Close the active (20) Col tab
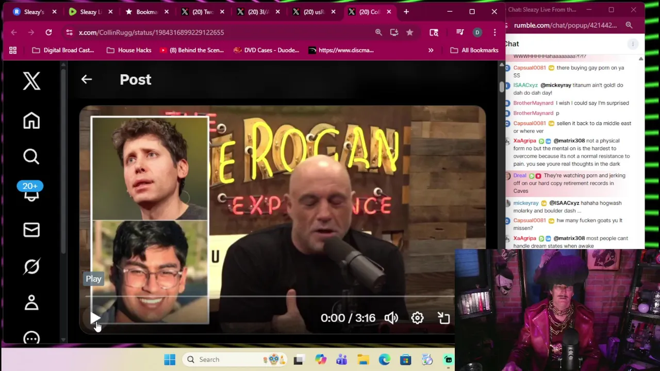The image size is (660, 371). tap(389, 11)
